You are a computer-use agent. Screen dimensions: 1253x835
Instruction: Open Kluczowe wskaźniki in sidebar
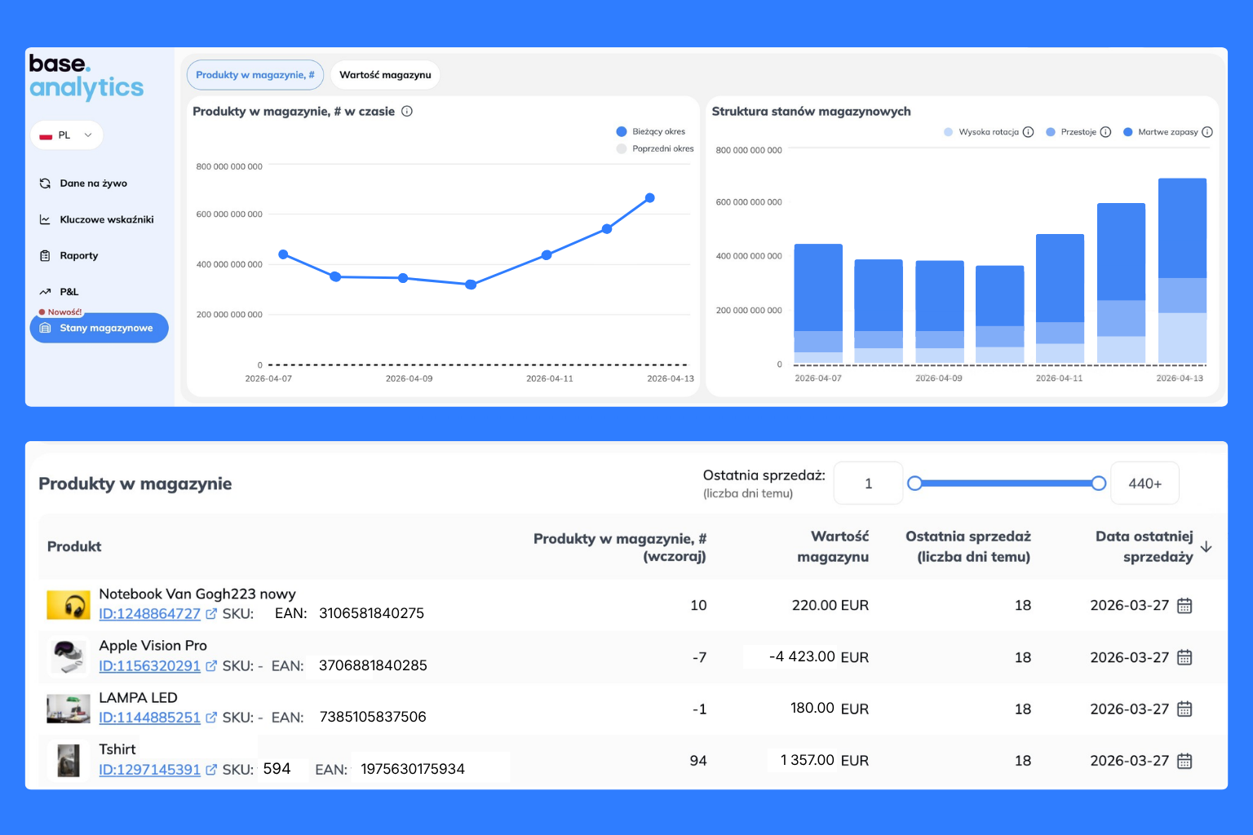click(x=106, y=219)
